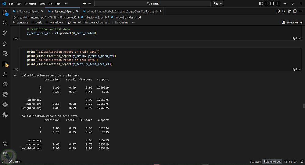The width and height of the screenshot is (305, 165).
Task: Click Run All in notebook toolbar
Action: pos(75,23)
